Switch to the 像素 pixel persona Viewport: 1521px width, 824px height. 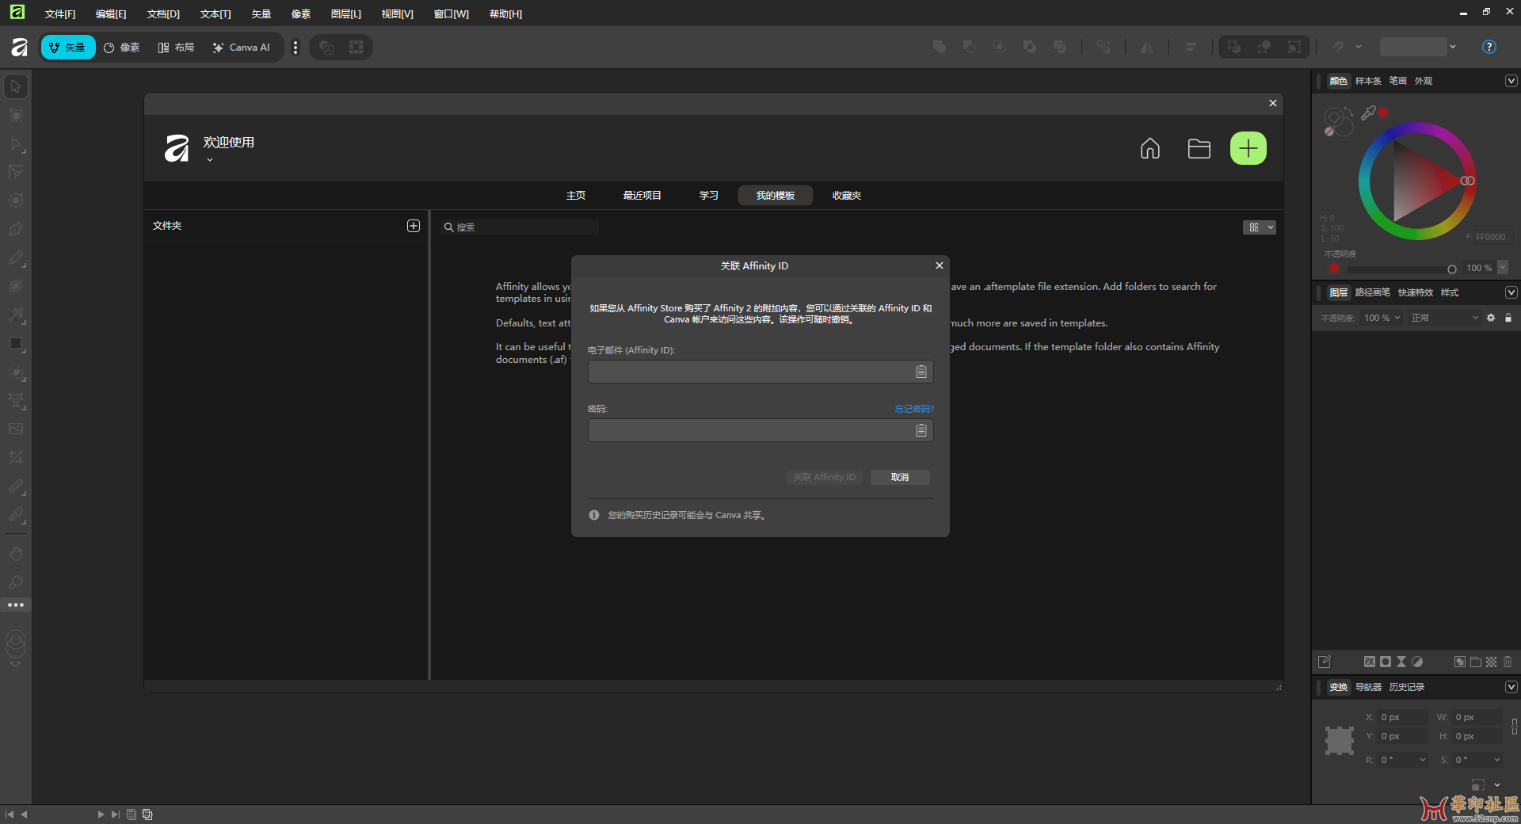pyautogui.click(x=122, y=48)
